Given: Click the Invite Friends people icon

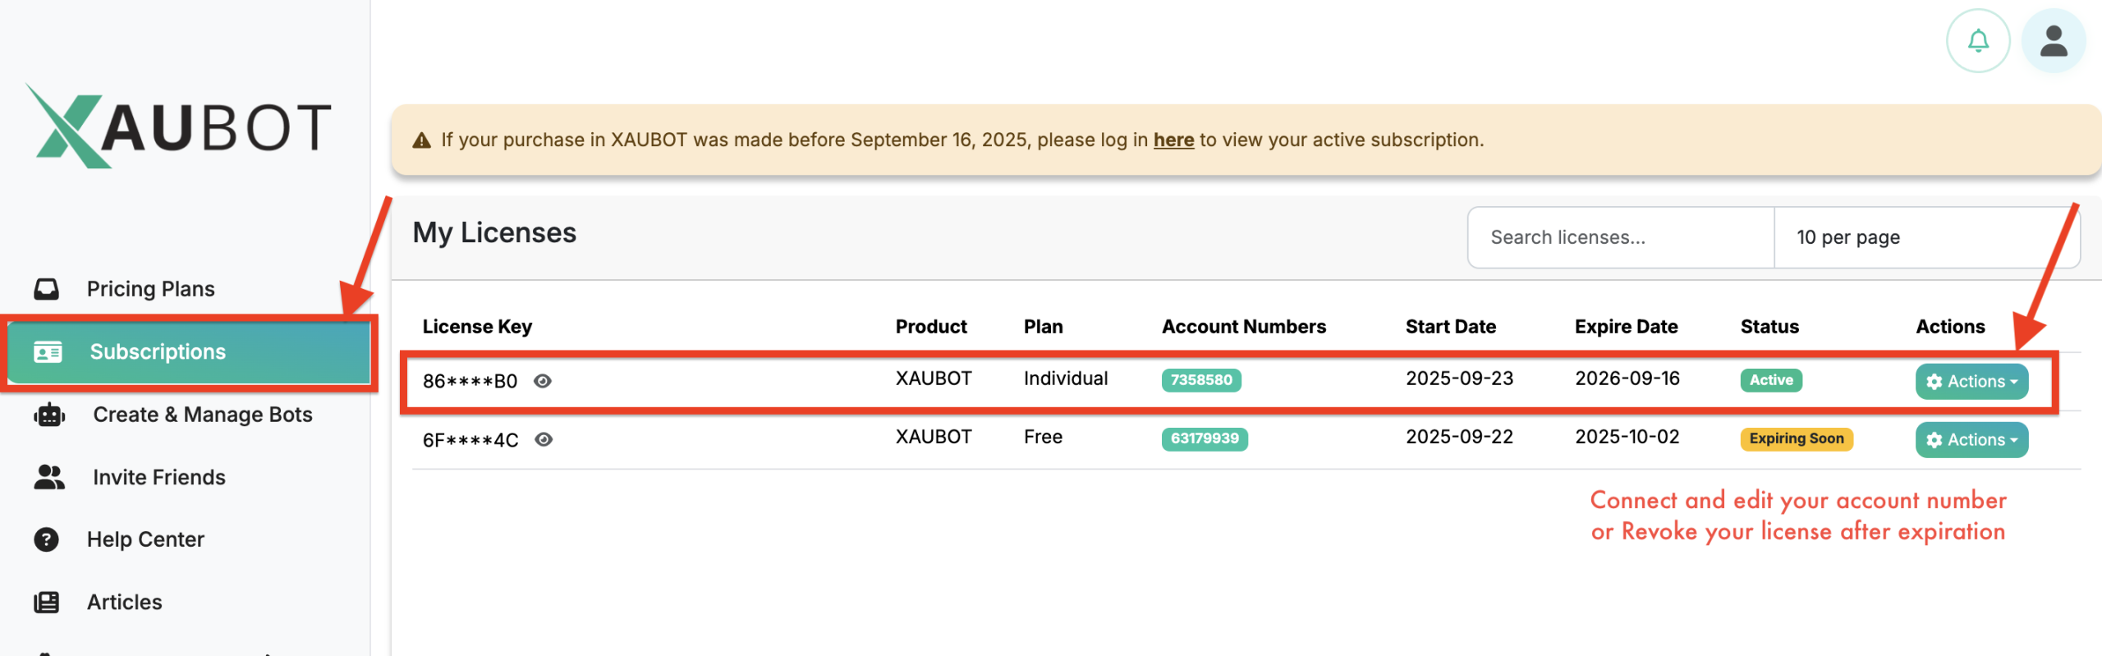Looking at the screenshot, I should [x=49, y=477].
